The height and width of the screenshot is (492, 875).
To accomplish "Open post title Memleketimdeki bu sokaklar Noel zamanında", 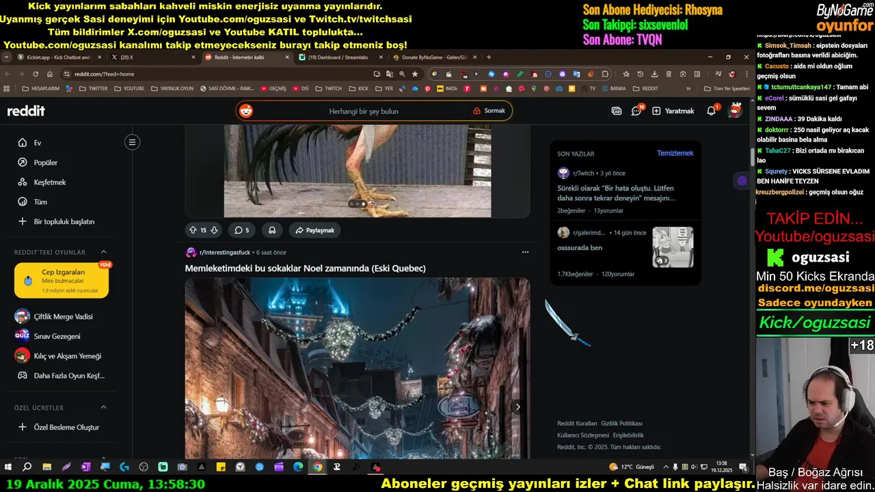I will (305, 268).
